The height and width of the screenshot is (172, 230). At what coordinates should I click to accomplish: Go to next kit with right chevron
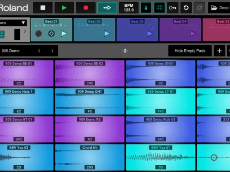pyautogui.click(x=52, y=51)
